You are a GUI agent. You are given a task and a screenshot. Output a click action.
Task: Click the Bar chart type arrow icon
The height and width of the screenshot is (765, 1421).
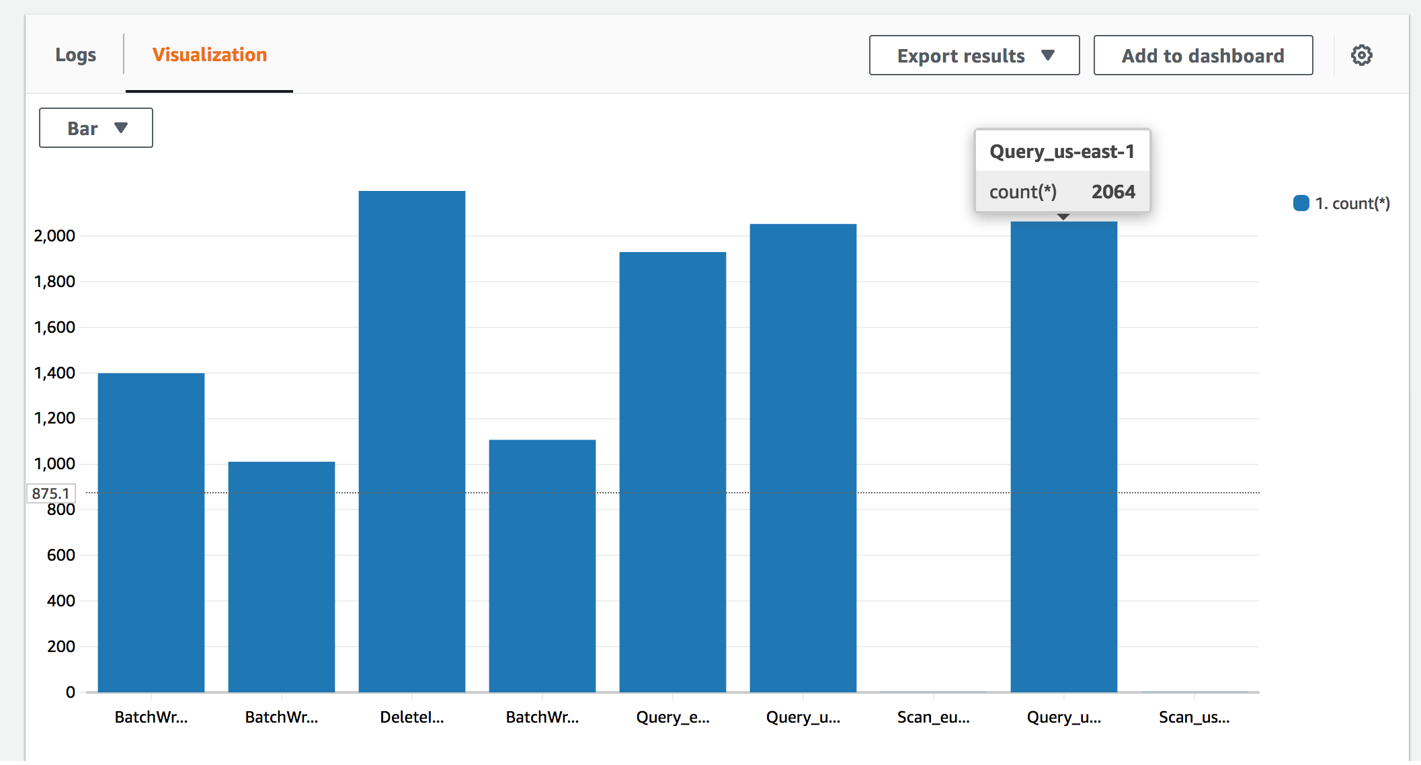coord(121,127)
